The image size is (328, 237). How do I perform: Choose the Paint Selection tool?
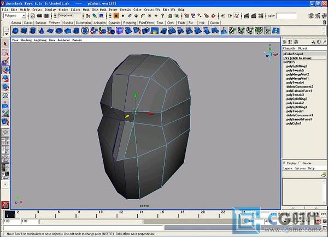[5, 61]
